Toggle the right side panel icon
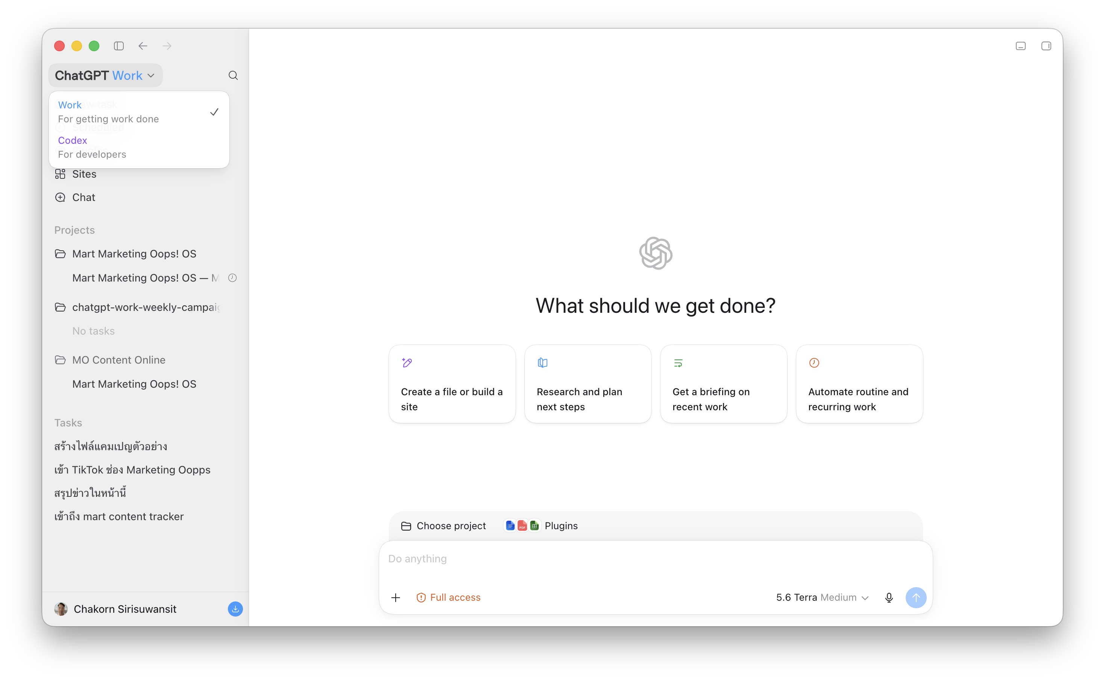Screen dimensions: 1105x682 (x=1046, y=46)
